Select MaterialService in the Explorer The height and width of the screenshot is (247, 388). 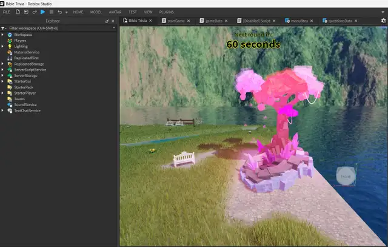click(x=27, y=52)
